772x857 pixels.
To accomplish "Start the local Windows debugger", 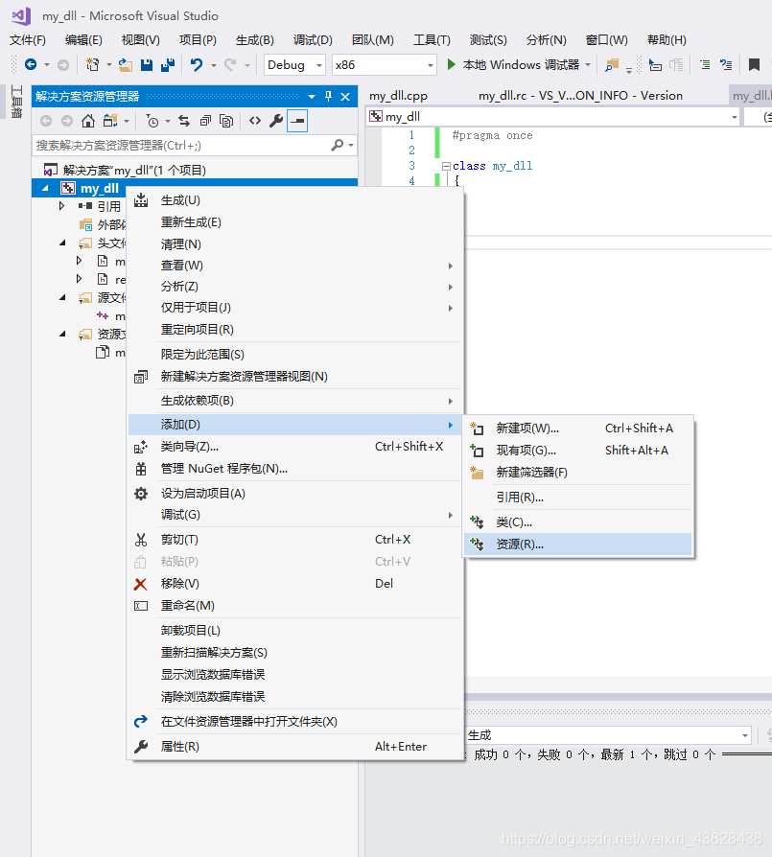I will (x=513, y=64).
